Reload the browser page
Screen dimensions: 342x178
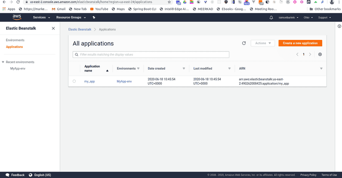click(x=18, y=2)
